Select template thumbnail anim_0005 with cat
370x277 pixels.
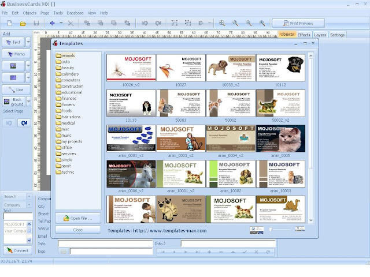pyautogui.click(x=280, y=138)
